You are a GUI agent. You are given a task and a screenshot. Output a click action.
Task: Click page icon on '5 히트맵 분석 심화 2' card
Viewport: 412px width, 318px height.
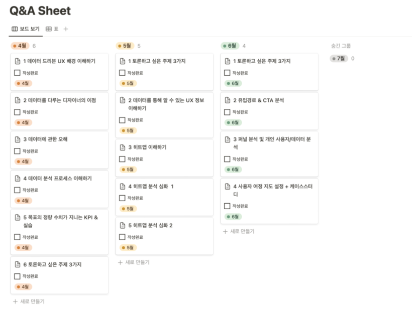122,226
